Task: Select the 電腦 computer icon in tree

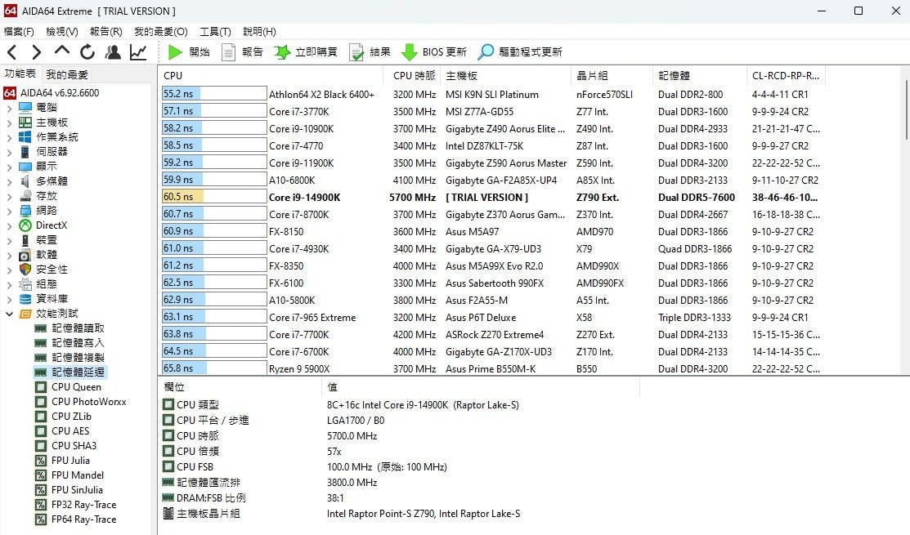Action: [x=25, y=107]
